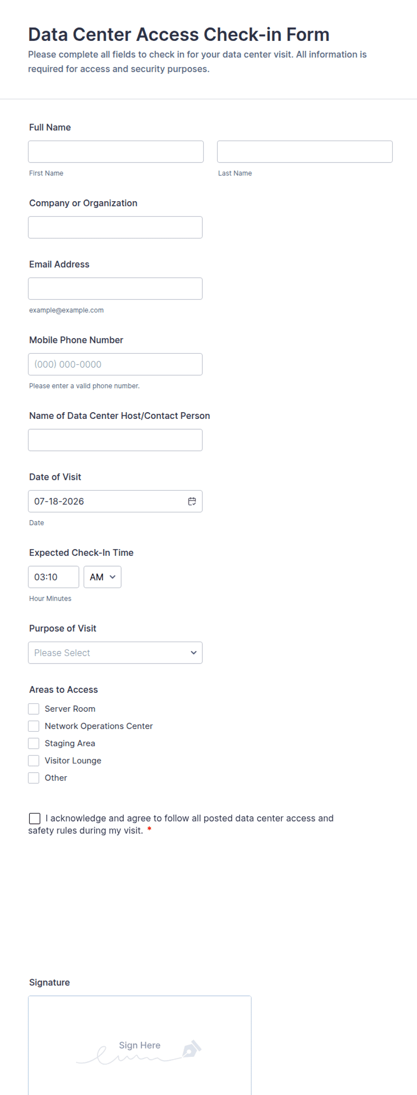Click the Mobile Phone Number field
Viewport: 417px width, 1095px height.
point(115,364)
